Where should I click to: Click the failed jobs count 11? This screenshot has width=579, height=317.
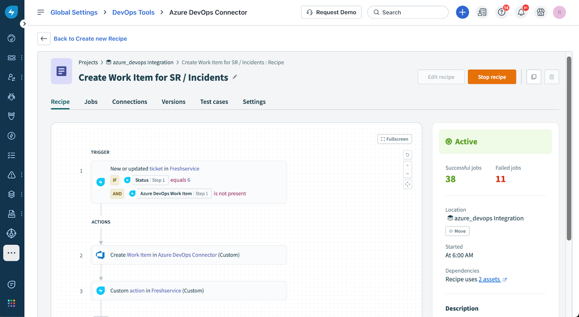tap(500, 179)
